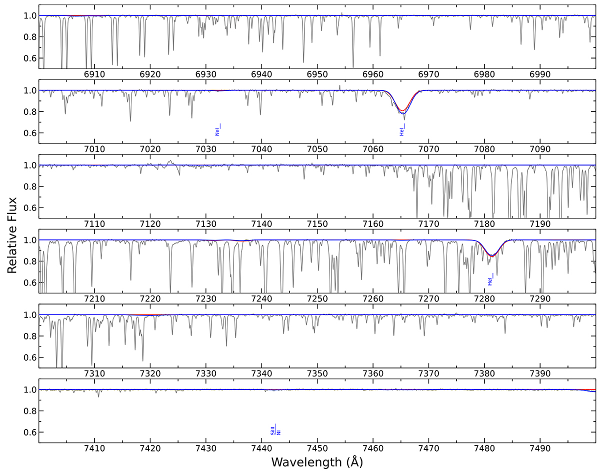Click the NeI line label near 7032 Å
Image resolution: width=600 pixels, height=471 pixels.
pos(217,131)
